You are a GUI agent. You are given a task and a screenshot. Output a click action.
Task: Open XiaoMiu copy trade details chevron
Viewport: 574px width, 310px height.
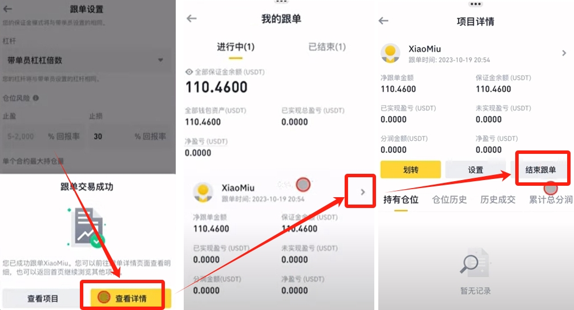pyautogui.click(x=362, y=192)
